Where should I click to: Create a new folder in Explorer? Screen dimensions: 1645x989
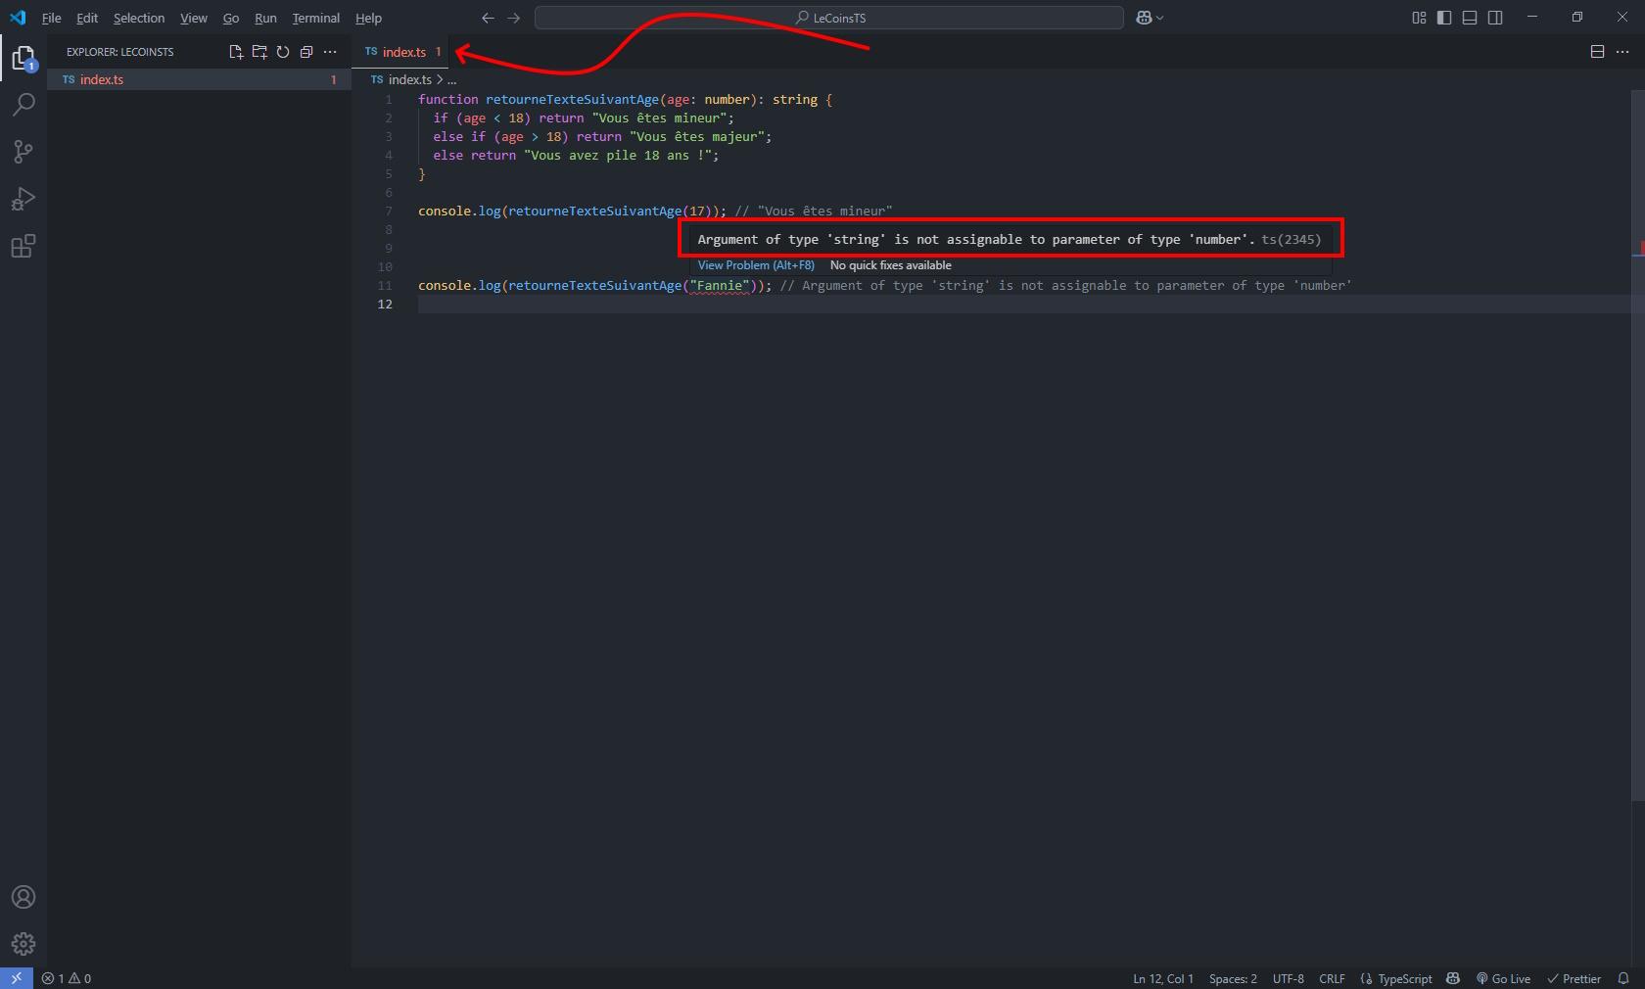[259, 52]
